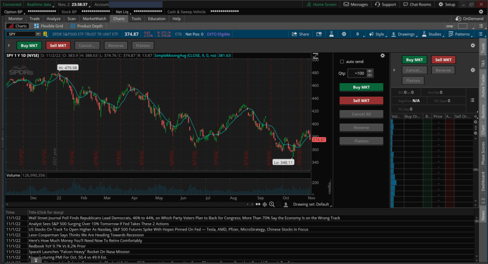
Task: Open the order buttons panel gear settings
Action: [x=473, y=45]
